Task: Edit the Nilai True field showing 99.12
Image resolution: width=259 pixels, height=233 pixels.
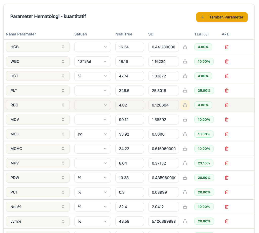Action: click(129, 120)
